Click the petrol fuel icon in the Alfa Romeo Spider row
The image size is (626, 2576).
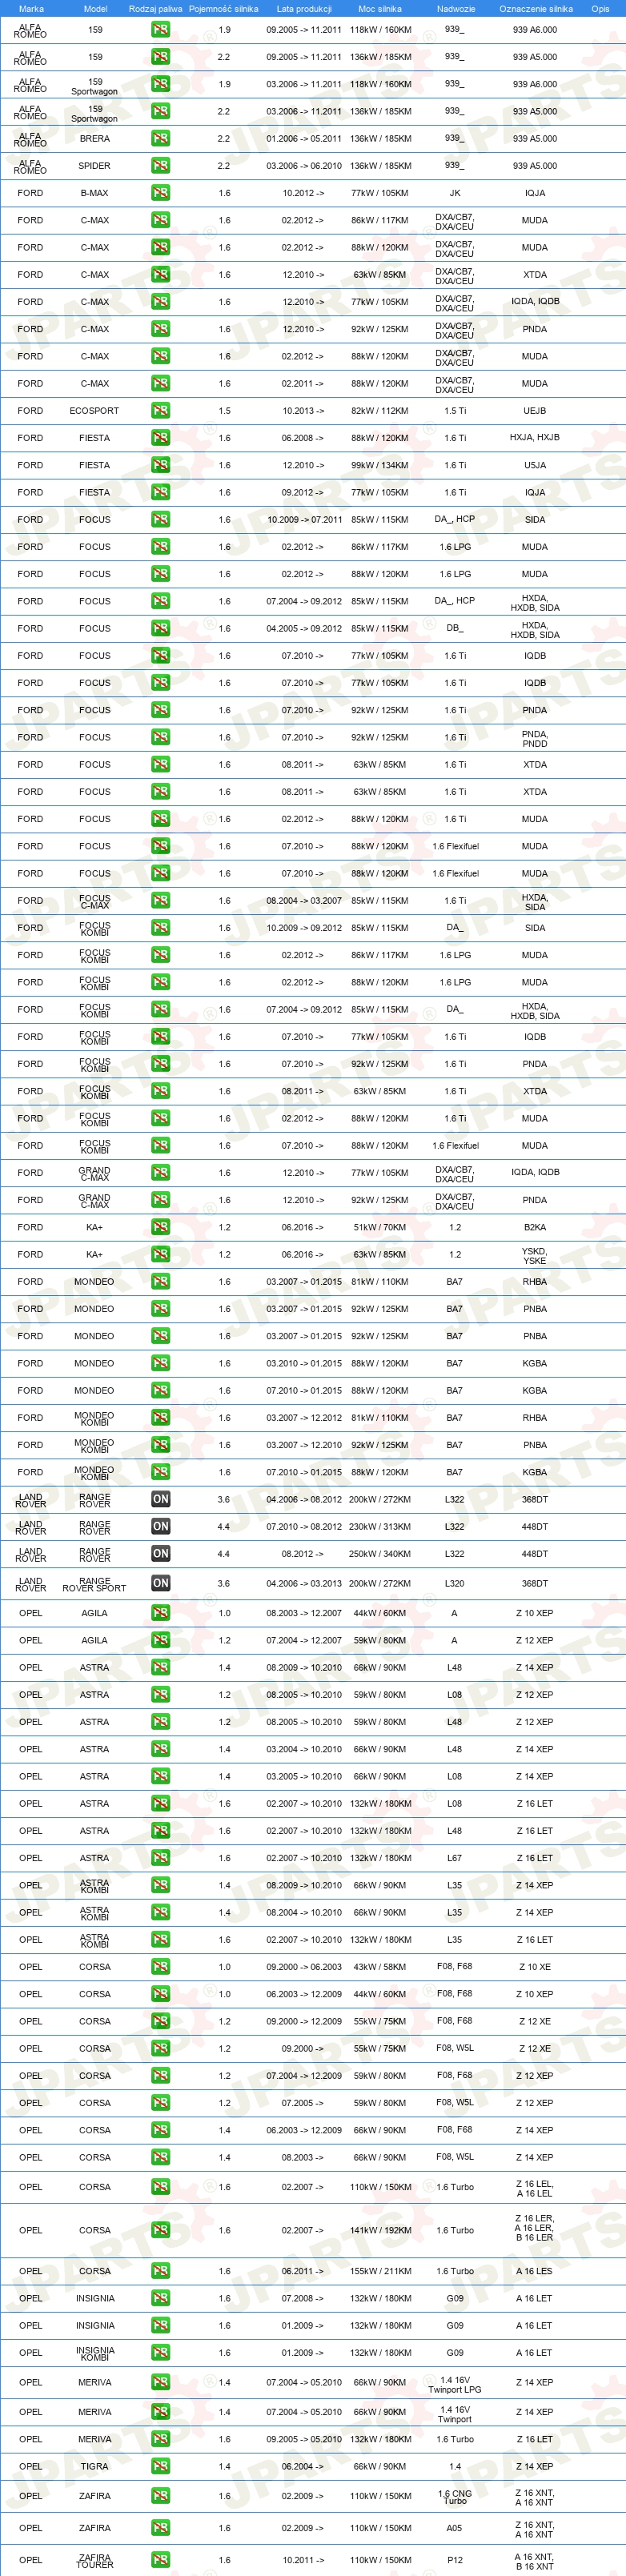pyautogui.click(x=160, y=166)
